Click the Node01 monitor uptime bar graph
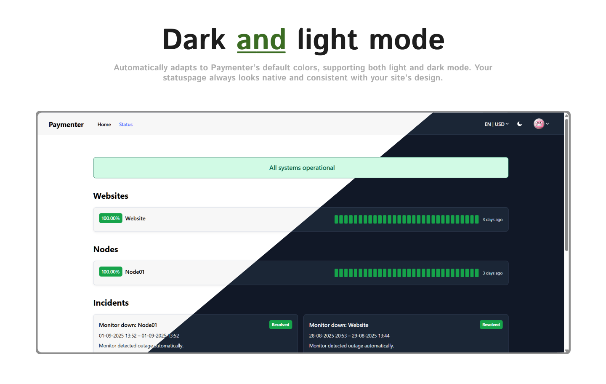Viewport: 606px width, 384px height. pos(406,273)
